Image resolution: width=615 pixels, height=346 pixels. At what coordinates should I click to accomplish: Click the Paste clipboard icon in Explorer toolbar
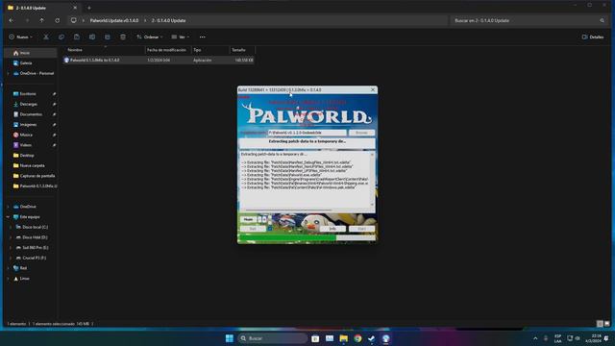pyautogui.click(x=77, y=37)
